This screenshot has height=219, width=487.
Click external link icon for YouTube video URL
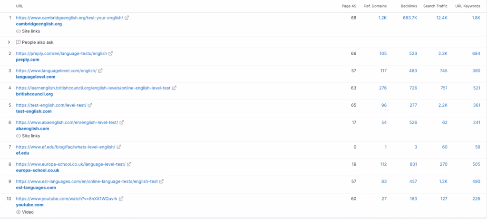click(x=121, y=199)
